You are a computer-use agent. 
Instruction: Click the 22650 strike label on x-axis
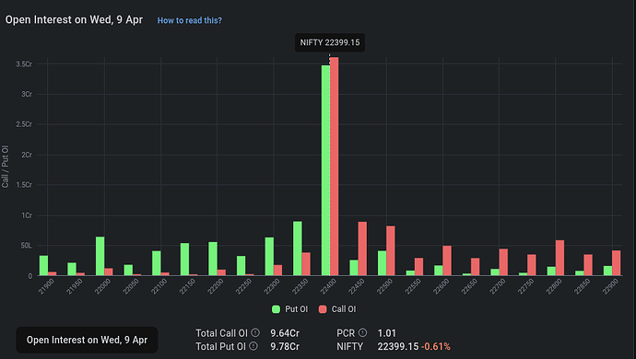coord(469,286)
